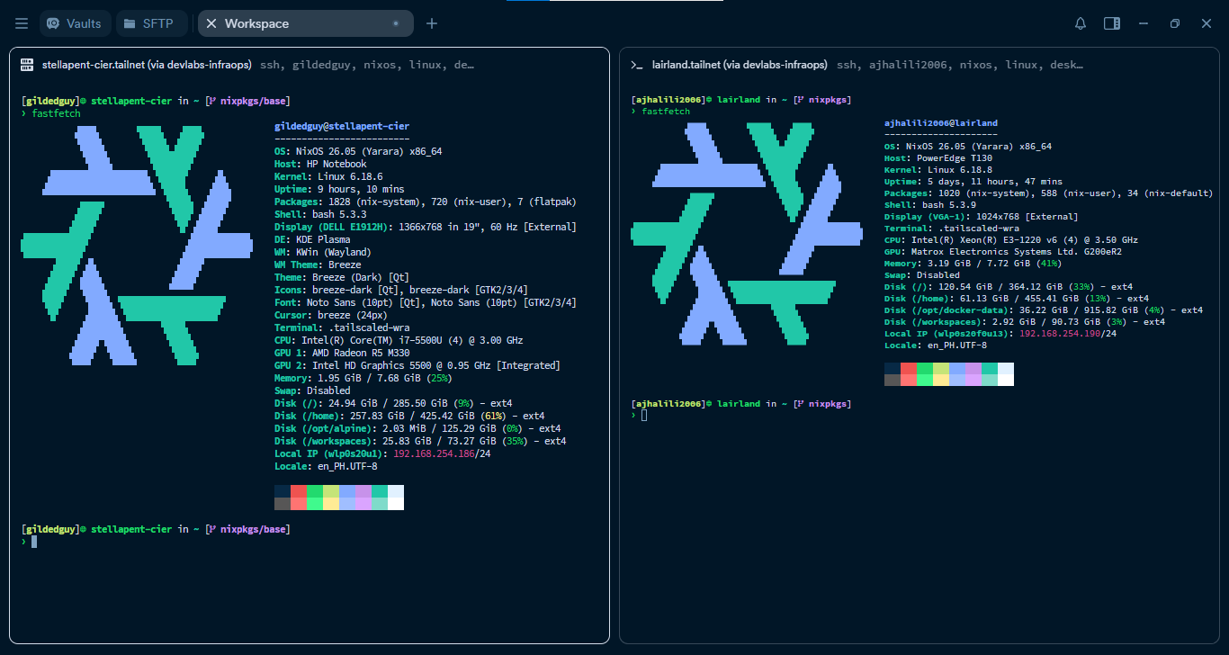The height and width of the screenshot is (655, 1229).
Task: Open notifications via the bell icon
Action: coord(1081,23)
